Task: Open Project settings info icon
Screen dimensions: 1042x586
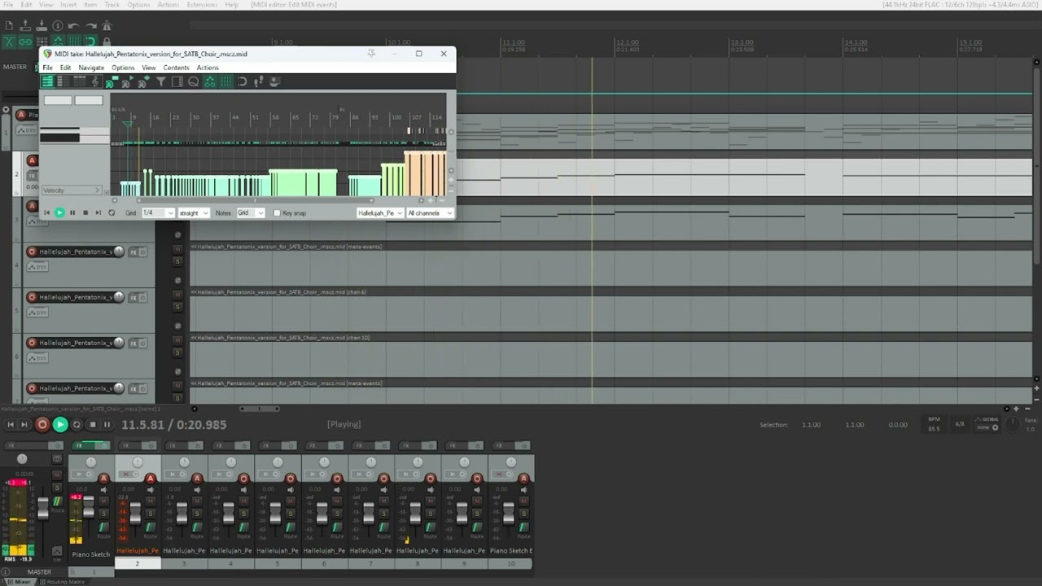Action: 58,26
